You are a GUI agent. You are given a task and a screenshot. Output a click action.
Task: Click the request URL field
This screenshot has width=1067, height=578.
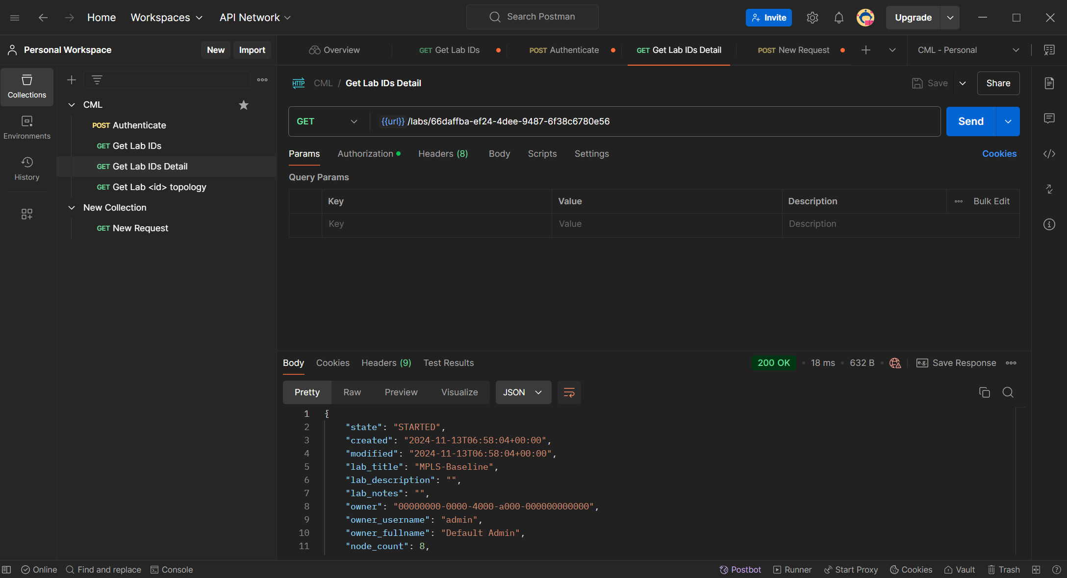[655, 121]
